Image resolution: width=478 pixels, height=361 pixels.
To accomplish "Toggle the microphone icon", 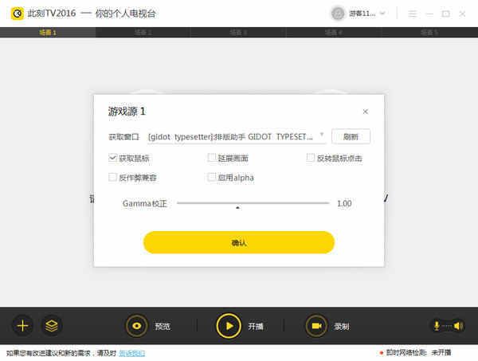I will 437,326.
